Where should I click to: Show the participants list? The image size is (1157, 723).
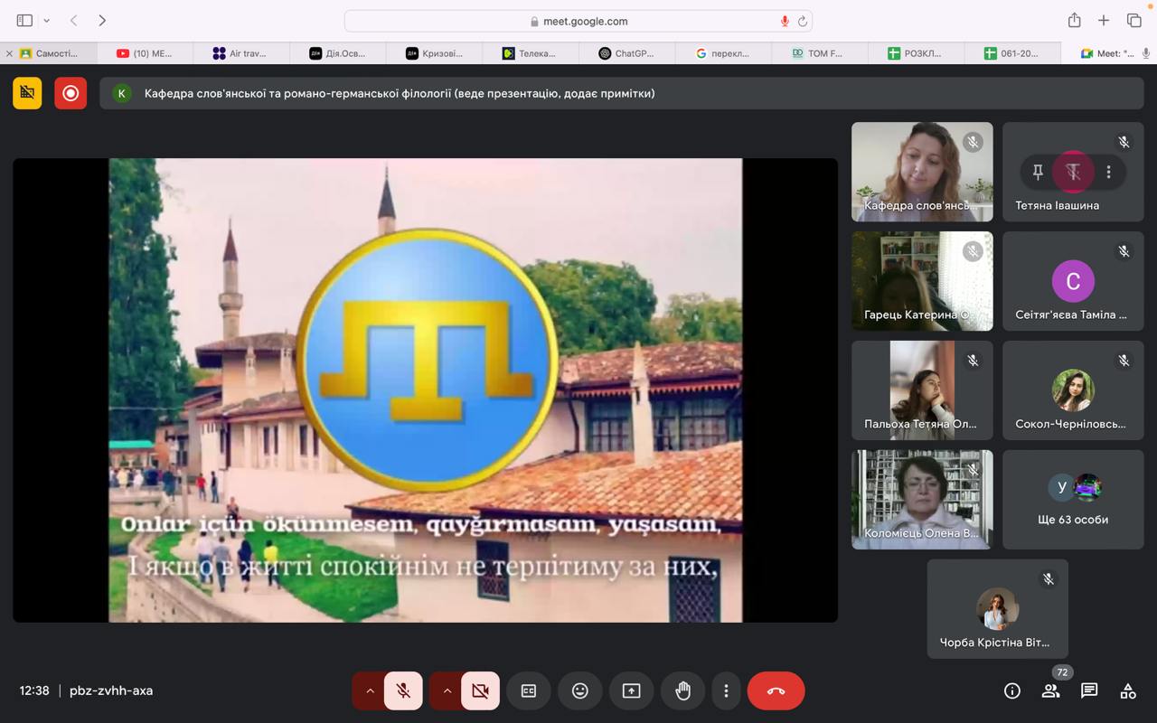click(1050, 690)
